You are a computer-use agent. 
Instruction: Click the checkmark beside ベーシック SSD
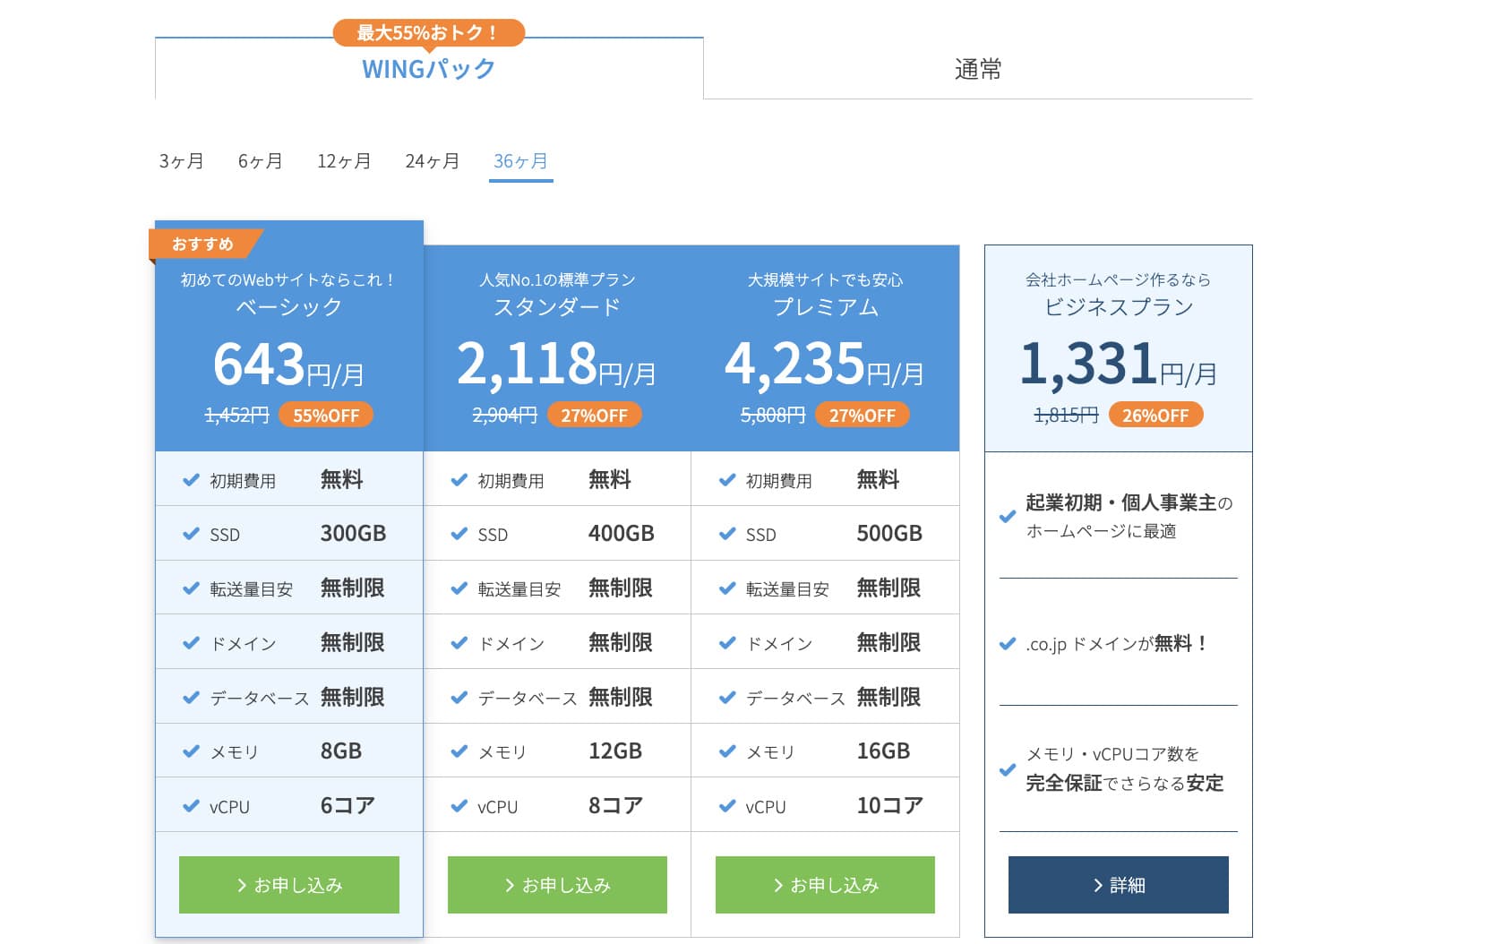click(x=191, y=534)
